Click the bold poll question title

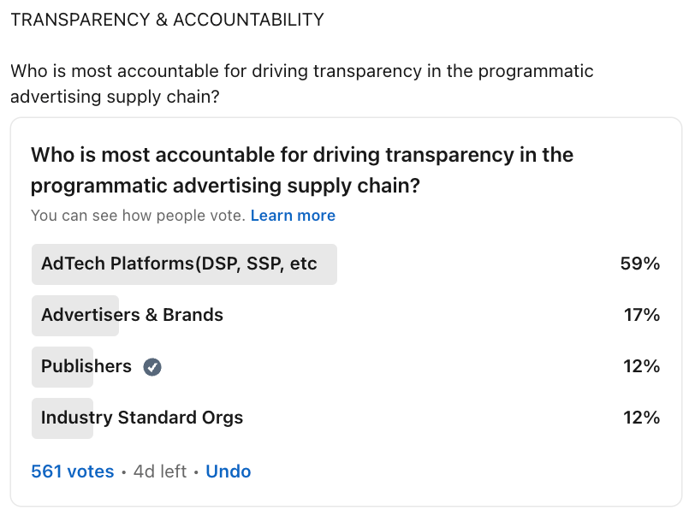[x=302, y=170]
